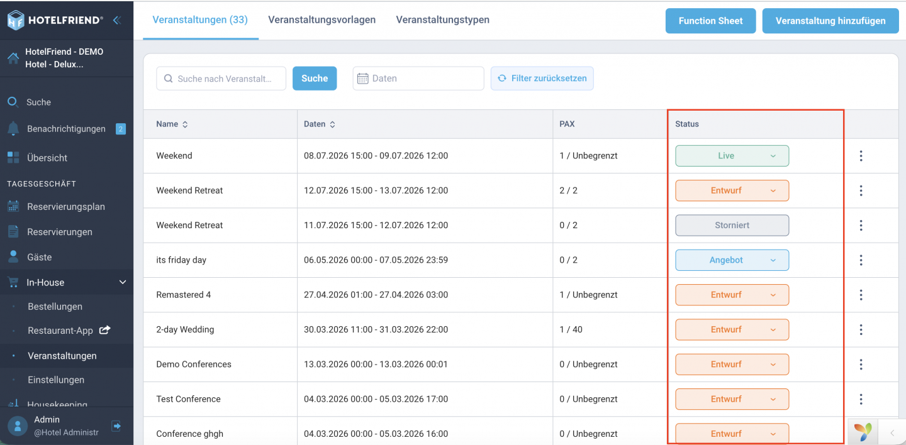This screenshot has height=445, width=906.
Task: Click the Admin logout arrow icon
Action: click(x=116, y=426)
